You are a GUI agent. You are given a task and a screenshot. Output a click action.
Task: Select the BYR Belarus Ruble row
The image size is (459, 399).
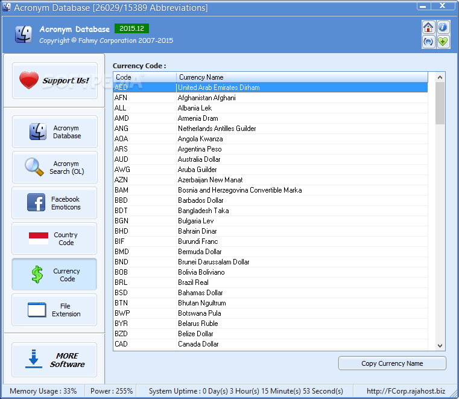click(270, 323)
